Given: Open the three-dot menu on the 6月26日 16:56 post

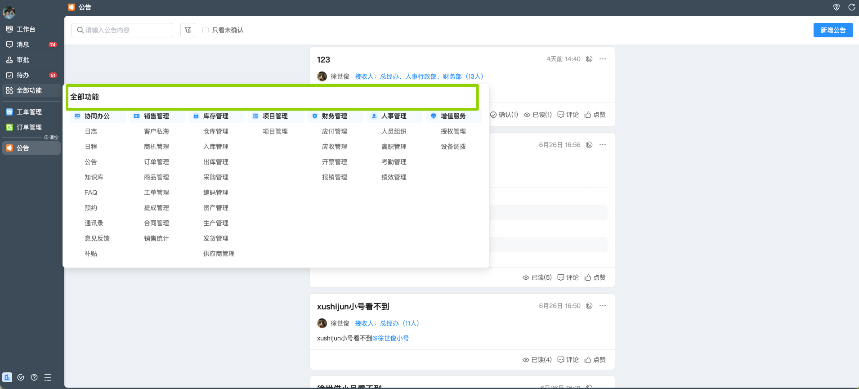Looking at the screenshot, I should pyautogui.click(x=603, y=145).
